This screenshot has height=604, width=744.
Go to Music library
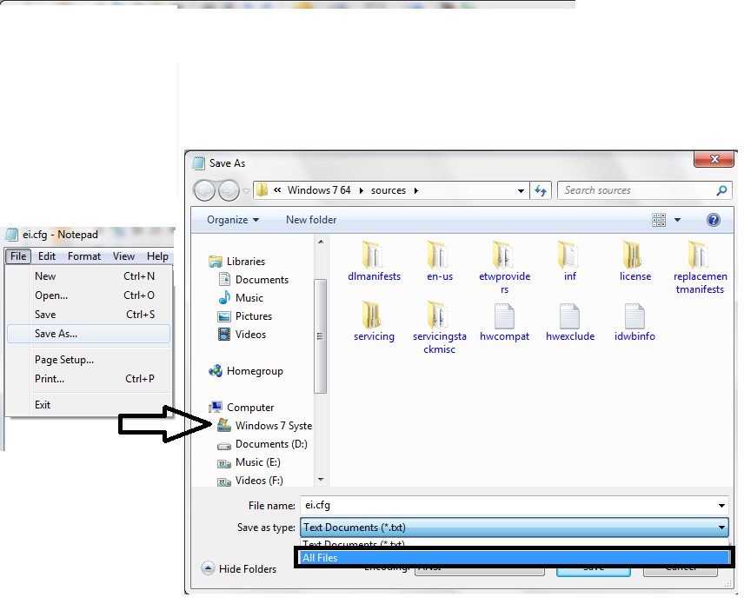click(241, 298)
